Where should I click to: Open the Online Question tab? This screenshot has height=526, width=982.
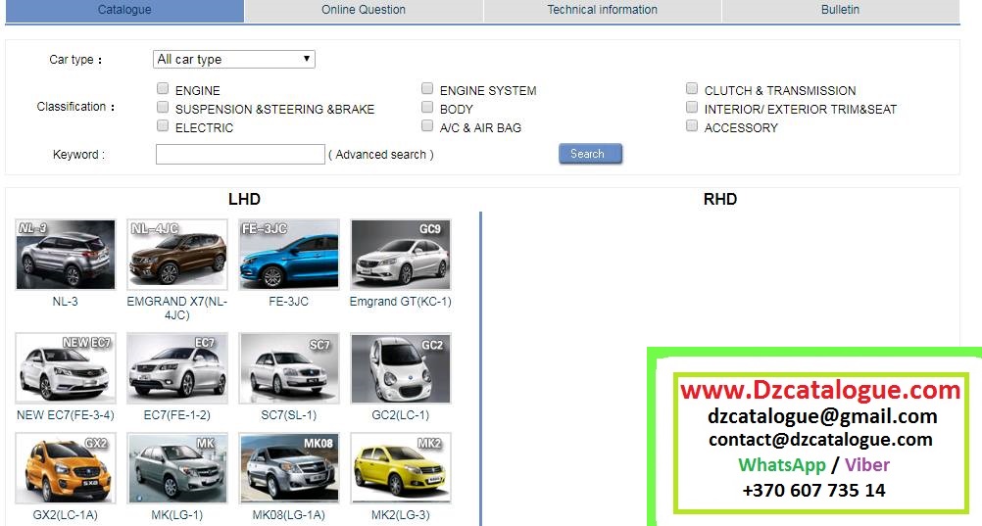coord(364,10)
